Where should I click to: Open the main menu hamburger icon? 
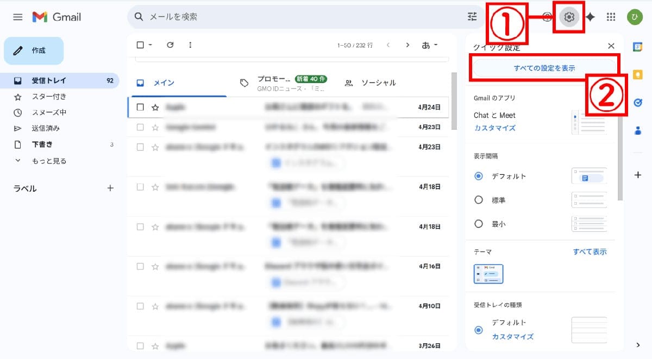[17, 17]
